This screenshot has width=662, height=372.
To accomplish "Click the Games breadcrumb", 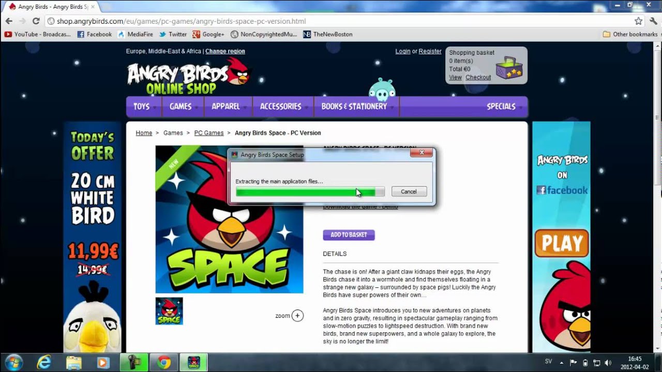I will (173, 133).
